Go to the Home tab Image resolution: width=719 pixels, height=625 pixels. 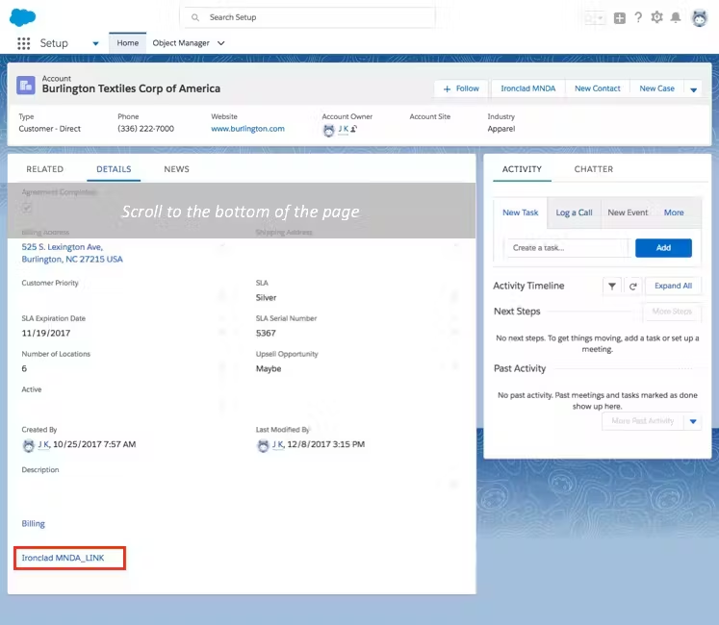(127, 43)
